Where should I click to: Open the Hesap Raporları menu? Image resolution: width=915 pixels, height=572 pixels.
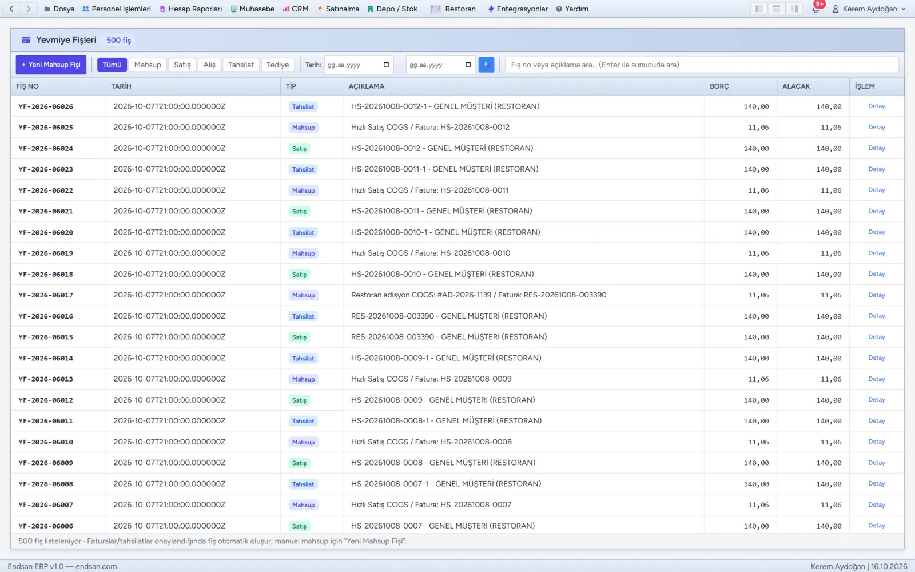click(190, 9)
